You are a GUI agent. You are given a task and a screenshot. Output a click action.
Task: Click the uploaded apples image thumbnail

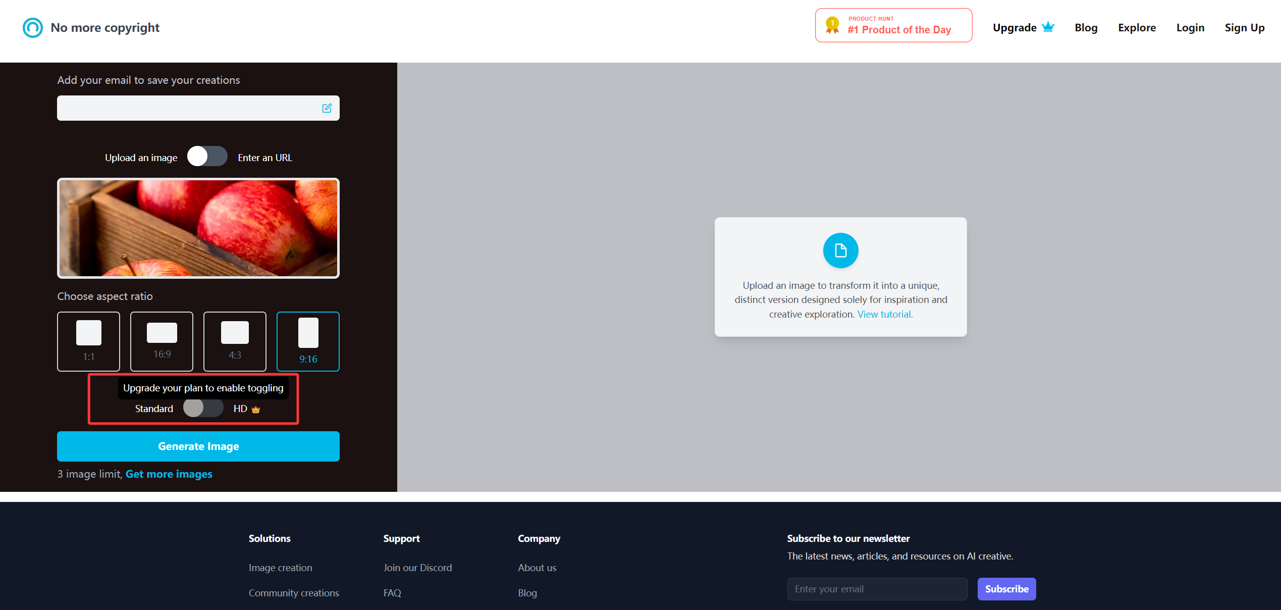[x=198, y=228]
